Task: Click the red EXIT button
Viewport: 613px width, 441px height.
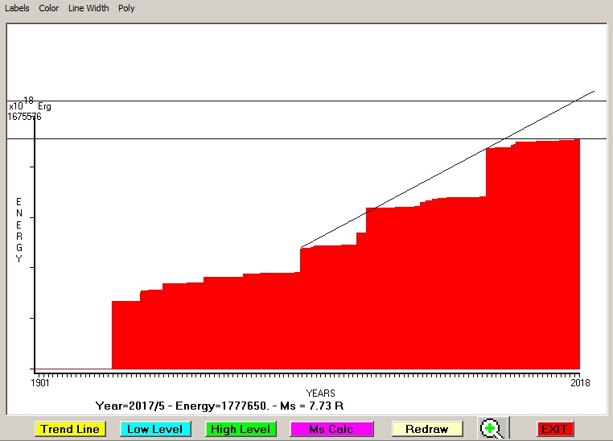Action: click(554, 429)
